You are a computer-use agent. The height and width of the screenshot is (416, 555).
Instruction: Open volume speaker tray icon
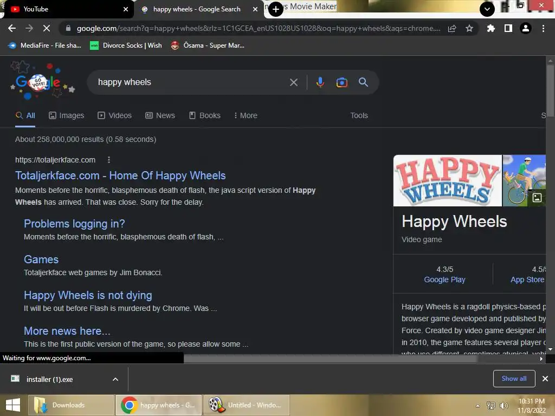(x=504, y=405)
